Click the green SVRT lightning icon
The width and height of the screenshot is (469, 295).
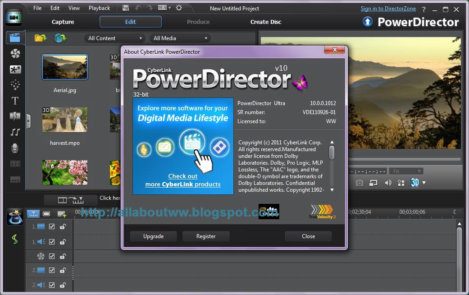click(15, 239)
